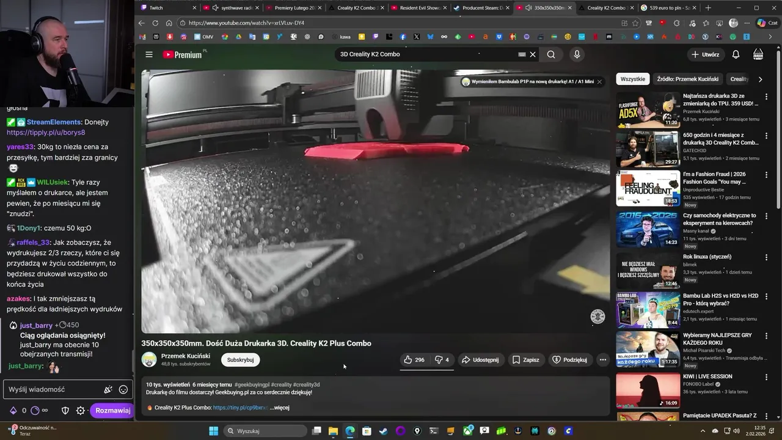The height and width of the screenshot is (440, 782).
Task: Open options for I'm a Fashion Fraud video
Action: tap(766, 175)
